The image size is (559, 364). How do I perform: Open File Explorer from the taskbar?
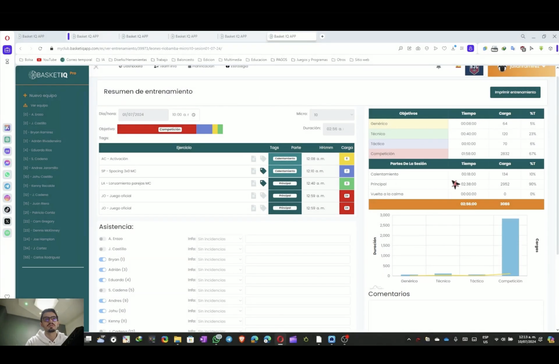178,339
